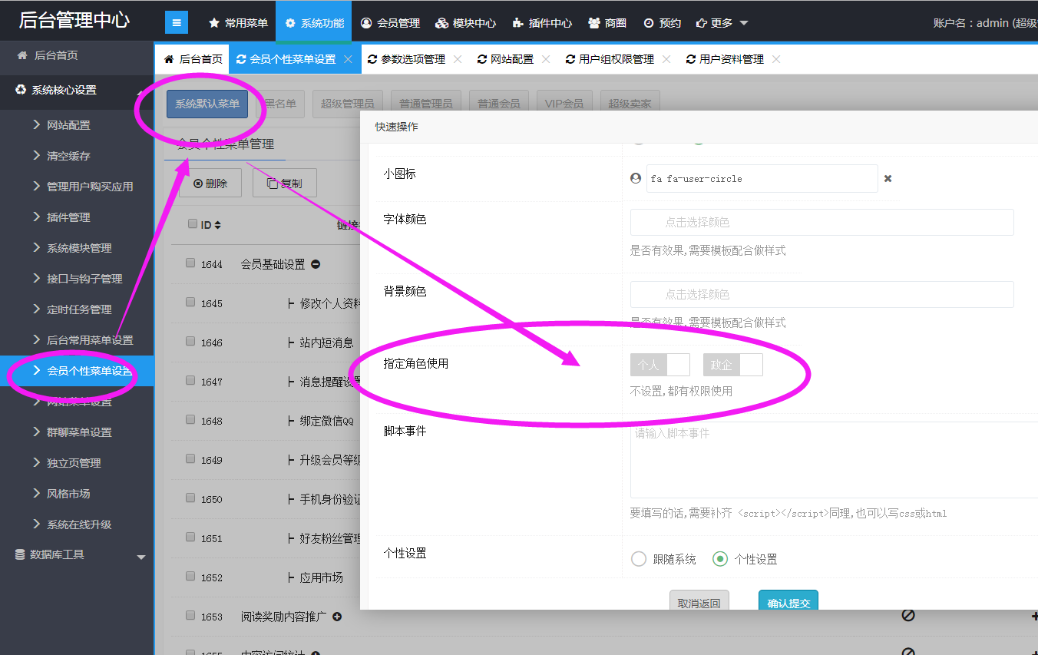Screen dimensions: 1038x655
Task: Open 会员管理 in the top menu
Action: (390, 23)
